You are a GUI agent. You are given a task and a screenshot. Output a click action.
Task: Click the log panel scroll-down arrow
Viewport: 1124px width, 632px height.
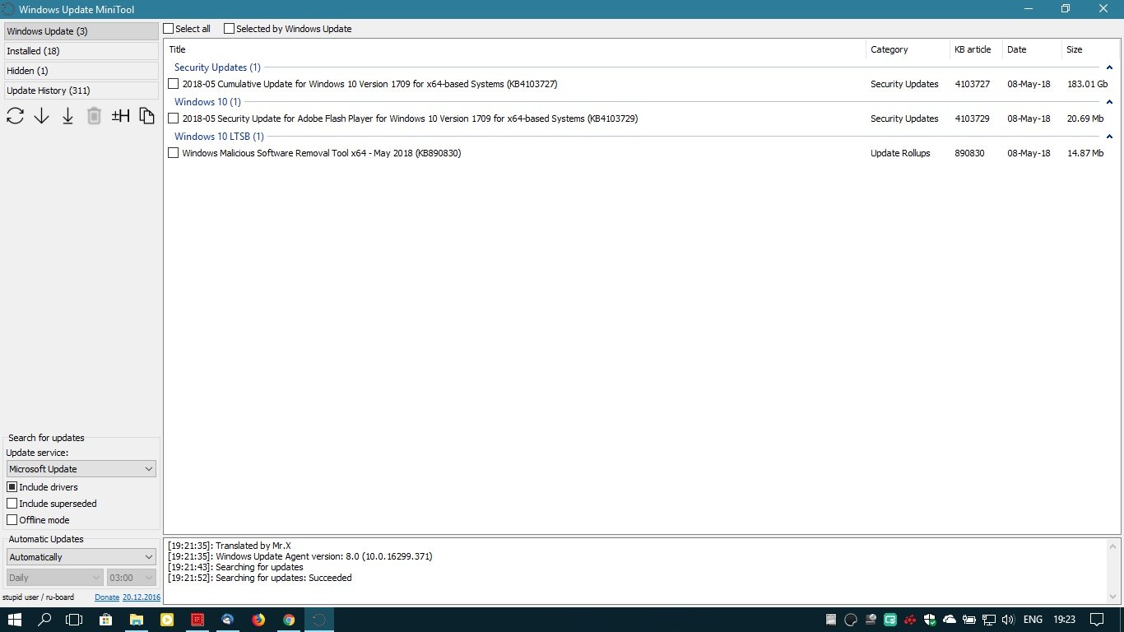[1114, 597]
